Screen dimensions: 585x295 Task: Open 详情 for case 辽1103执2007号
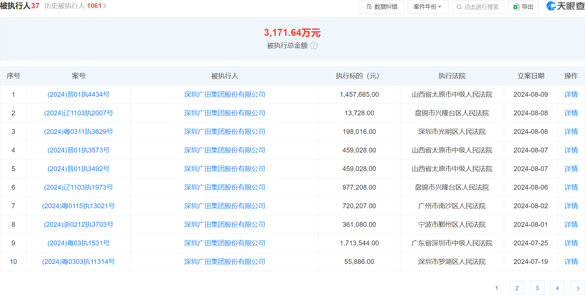[x=571, y=113]
